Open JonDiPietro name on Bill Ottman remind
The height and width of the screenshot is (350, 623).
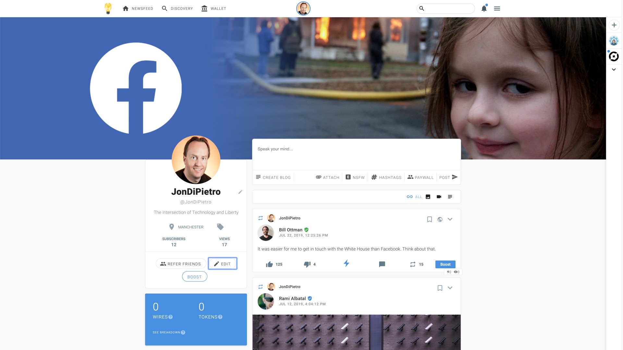click(289, 218)
